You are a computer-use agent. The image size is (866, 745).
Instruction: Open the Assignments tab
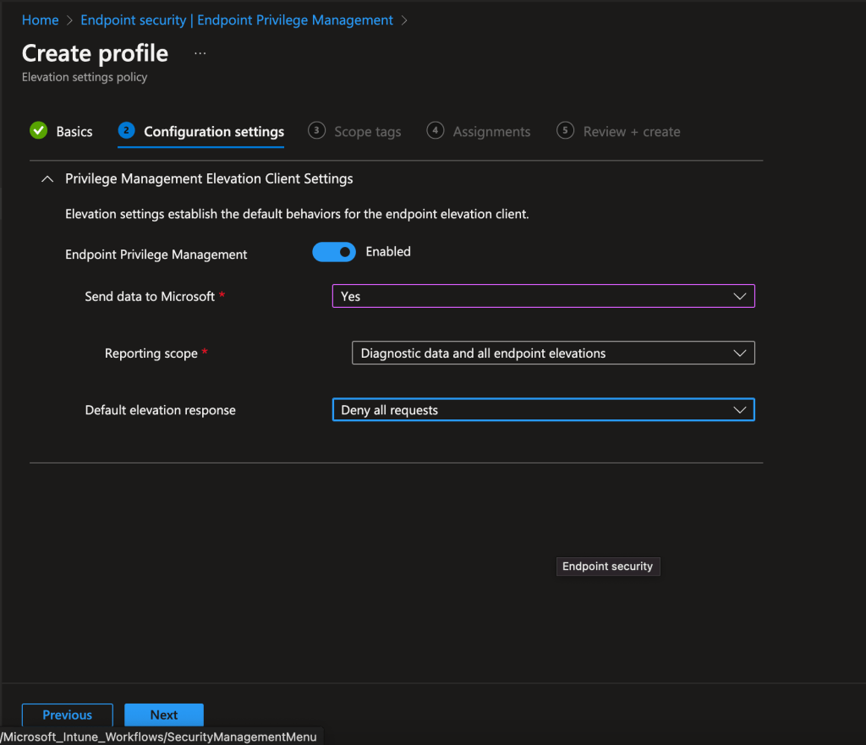[491, 132]
